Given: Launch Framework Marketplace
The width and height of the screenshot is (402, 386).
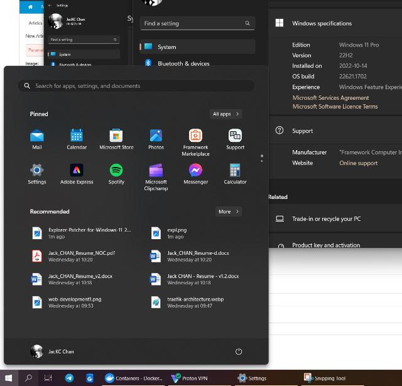Looking at the screenshot, I should click(195, 142).
